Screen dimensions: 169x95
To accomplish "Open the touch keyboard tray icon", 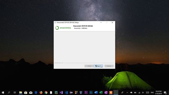I will click(x=147, y=92).
